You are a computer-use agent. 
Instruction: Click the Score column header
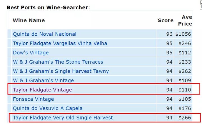(166, 20)
